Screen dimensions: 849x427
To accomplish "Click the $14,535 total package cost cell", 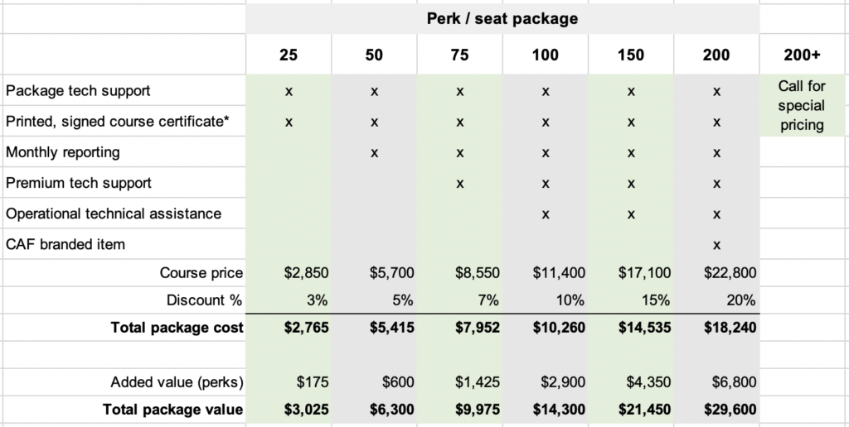I will [631, 328].
